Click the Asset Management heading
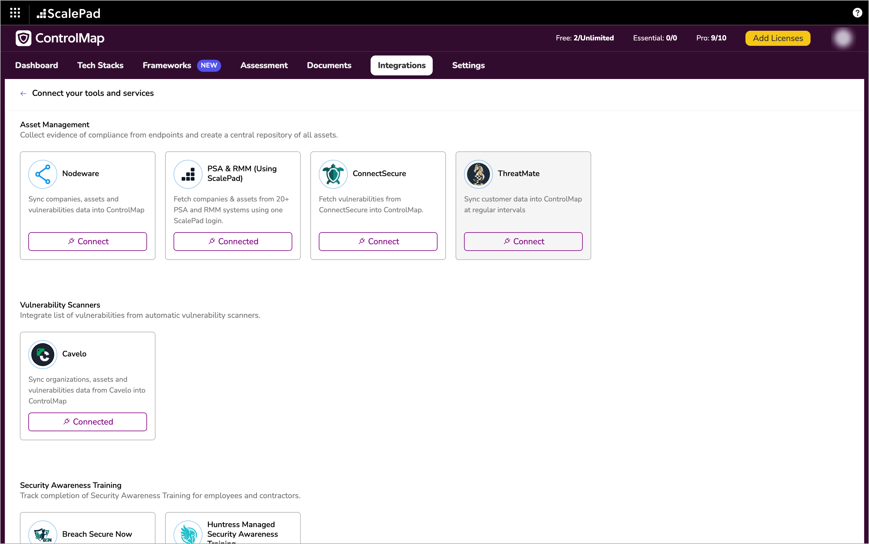The image size is (869, 544). [55, 125]
